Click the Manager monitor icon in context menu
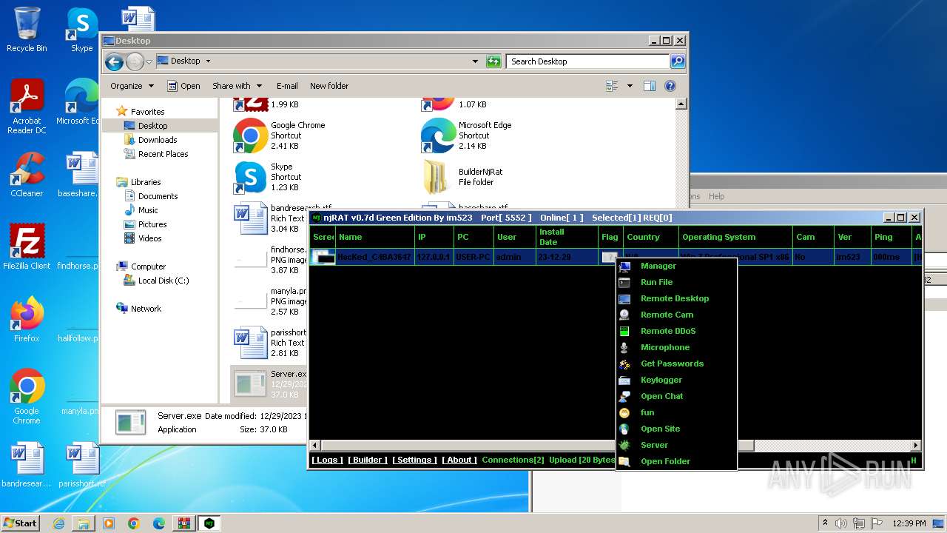This screenshot has width=947, height=533. [x=625, y=266]
